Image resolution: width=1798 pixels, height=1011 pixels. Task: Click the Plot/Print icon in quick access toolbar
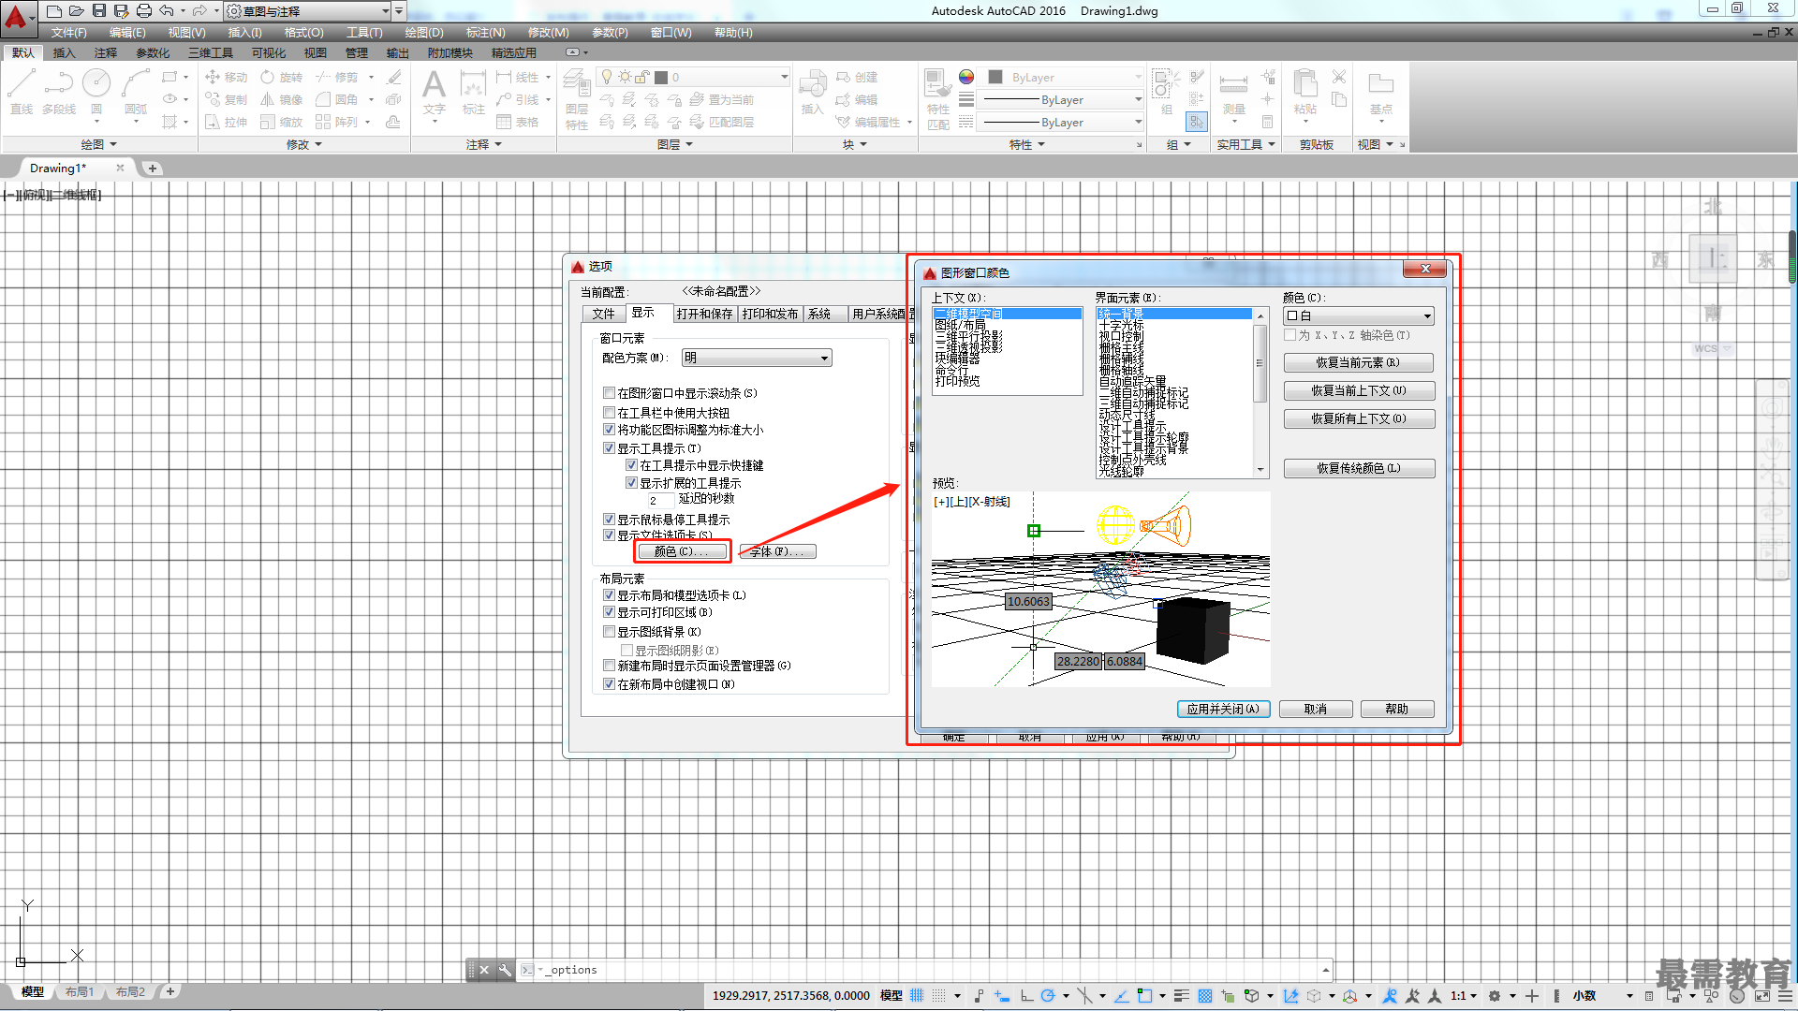coord(143,10)
